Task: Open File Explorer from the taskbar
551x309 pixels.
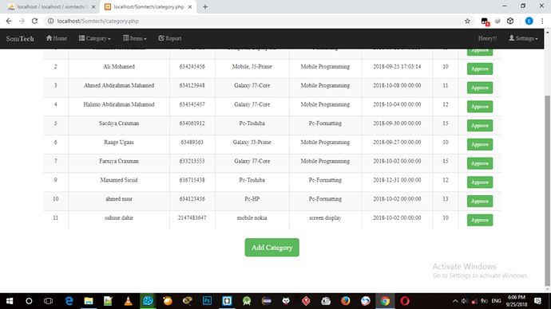Action: pos(89,301)
